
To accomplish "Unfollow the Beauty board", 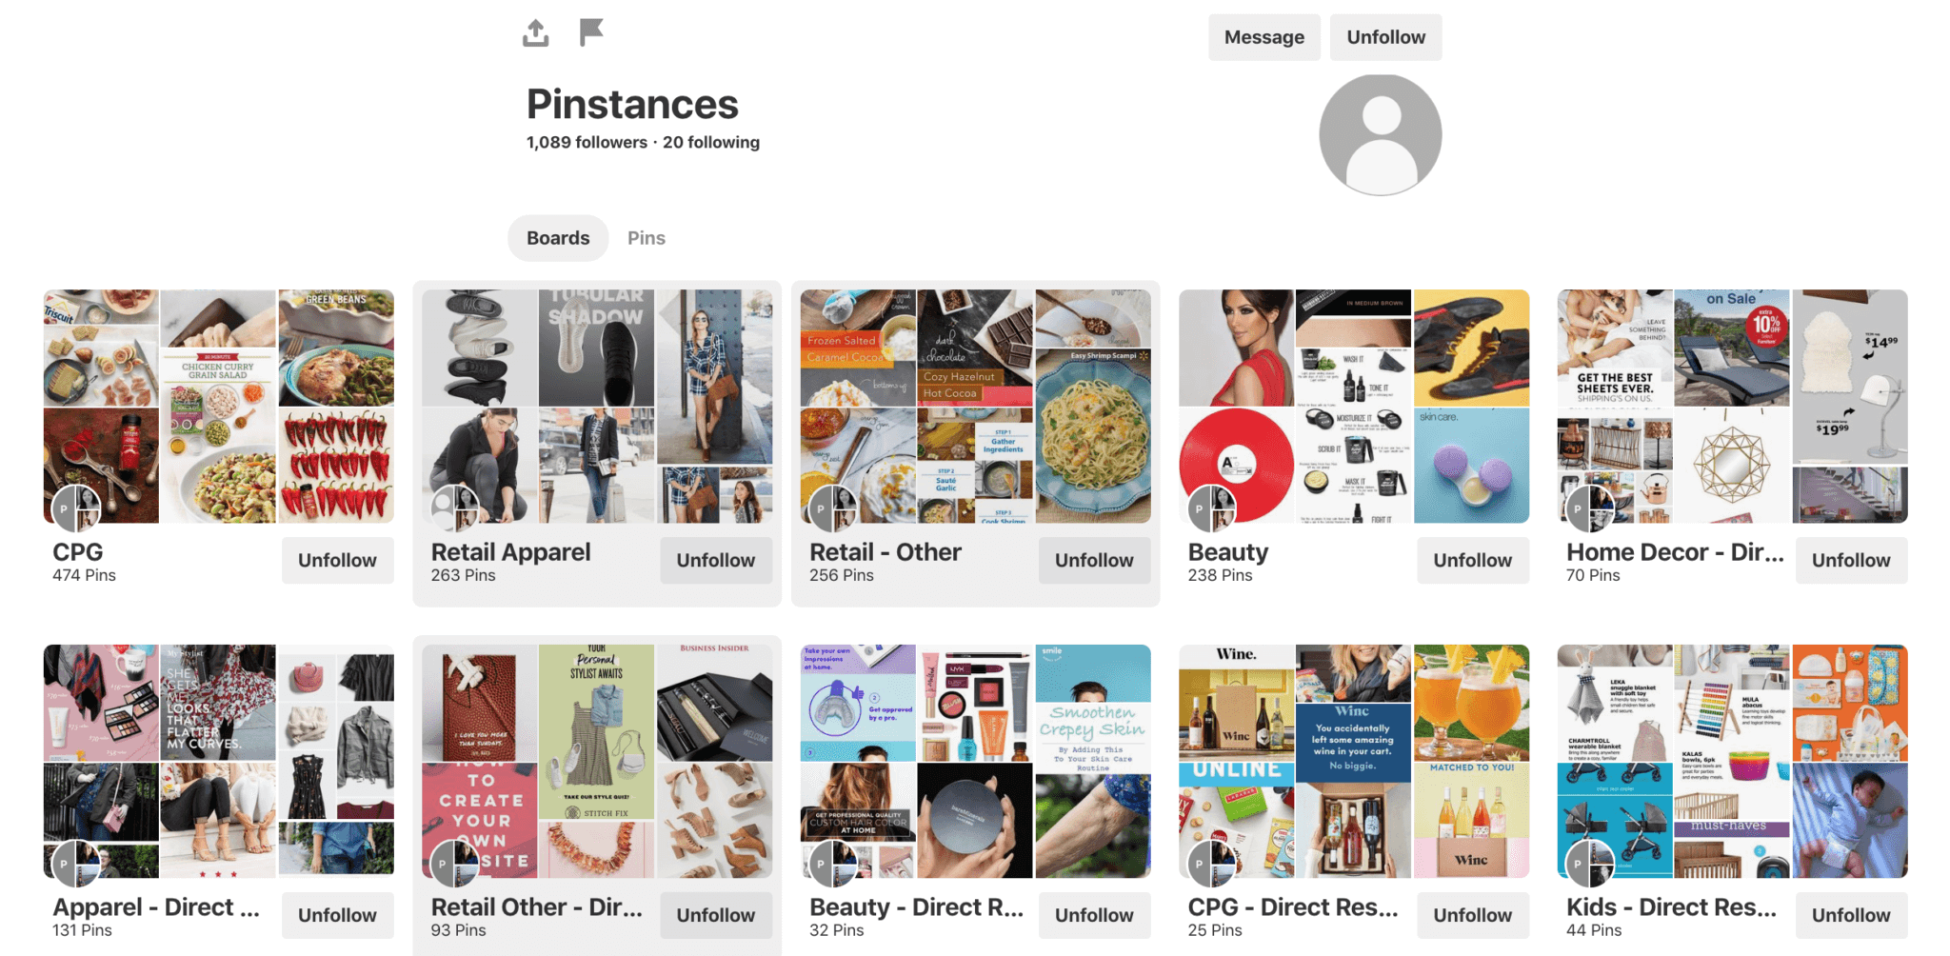I will [x=1472, y=560].
